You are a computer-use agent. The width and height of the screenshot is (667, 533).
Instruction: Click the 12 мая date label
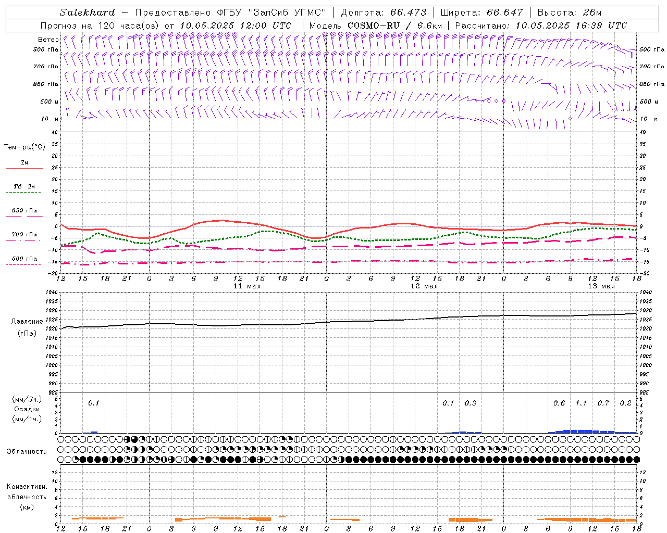424,286
